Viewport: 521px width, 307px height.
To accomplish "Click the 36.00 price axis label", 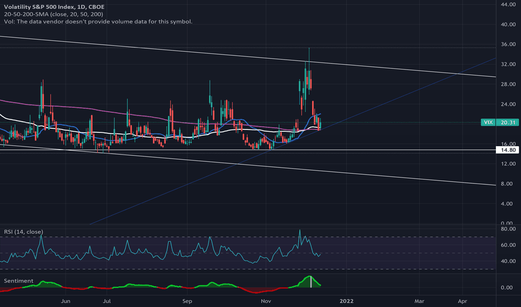I will coord(508,44).
